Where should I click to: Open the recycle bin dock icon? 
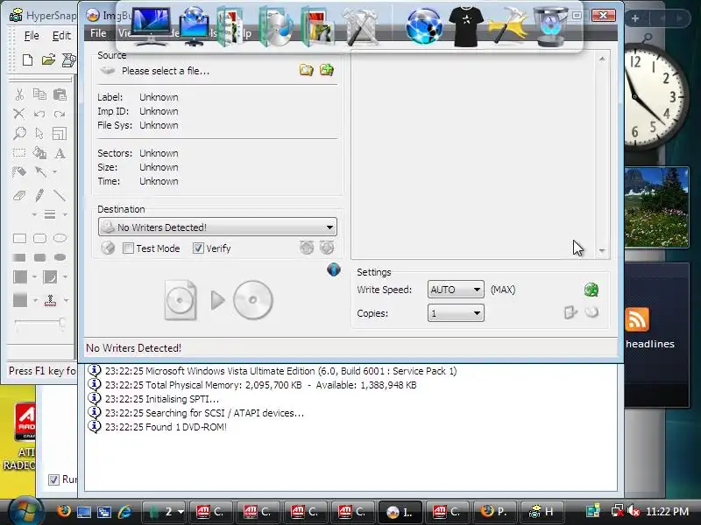click(x=551, y=26)
